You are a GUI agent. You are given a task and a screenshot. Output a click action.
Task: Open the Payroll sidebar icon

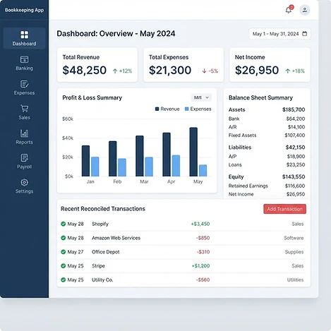(x=25, y=157)
